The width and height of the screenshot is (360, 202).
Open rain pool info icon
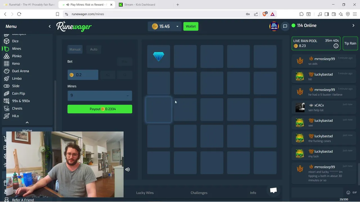[336, 46]
